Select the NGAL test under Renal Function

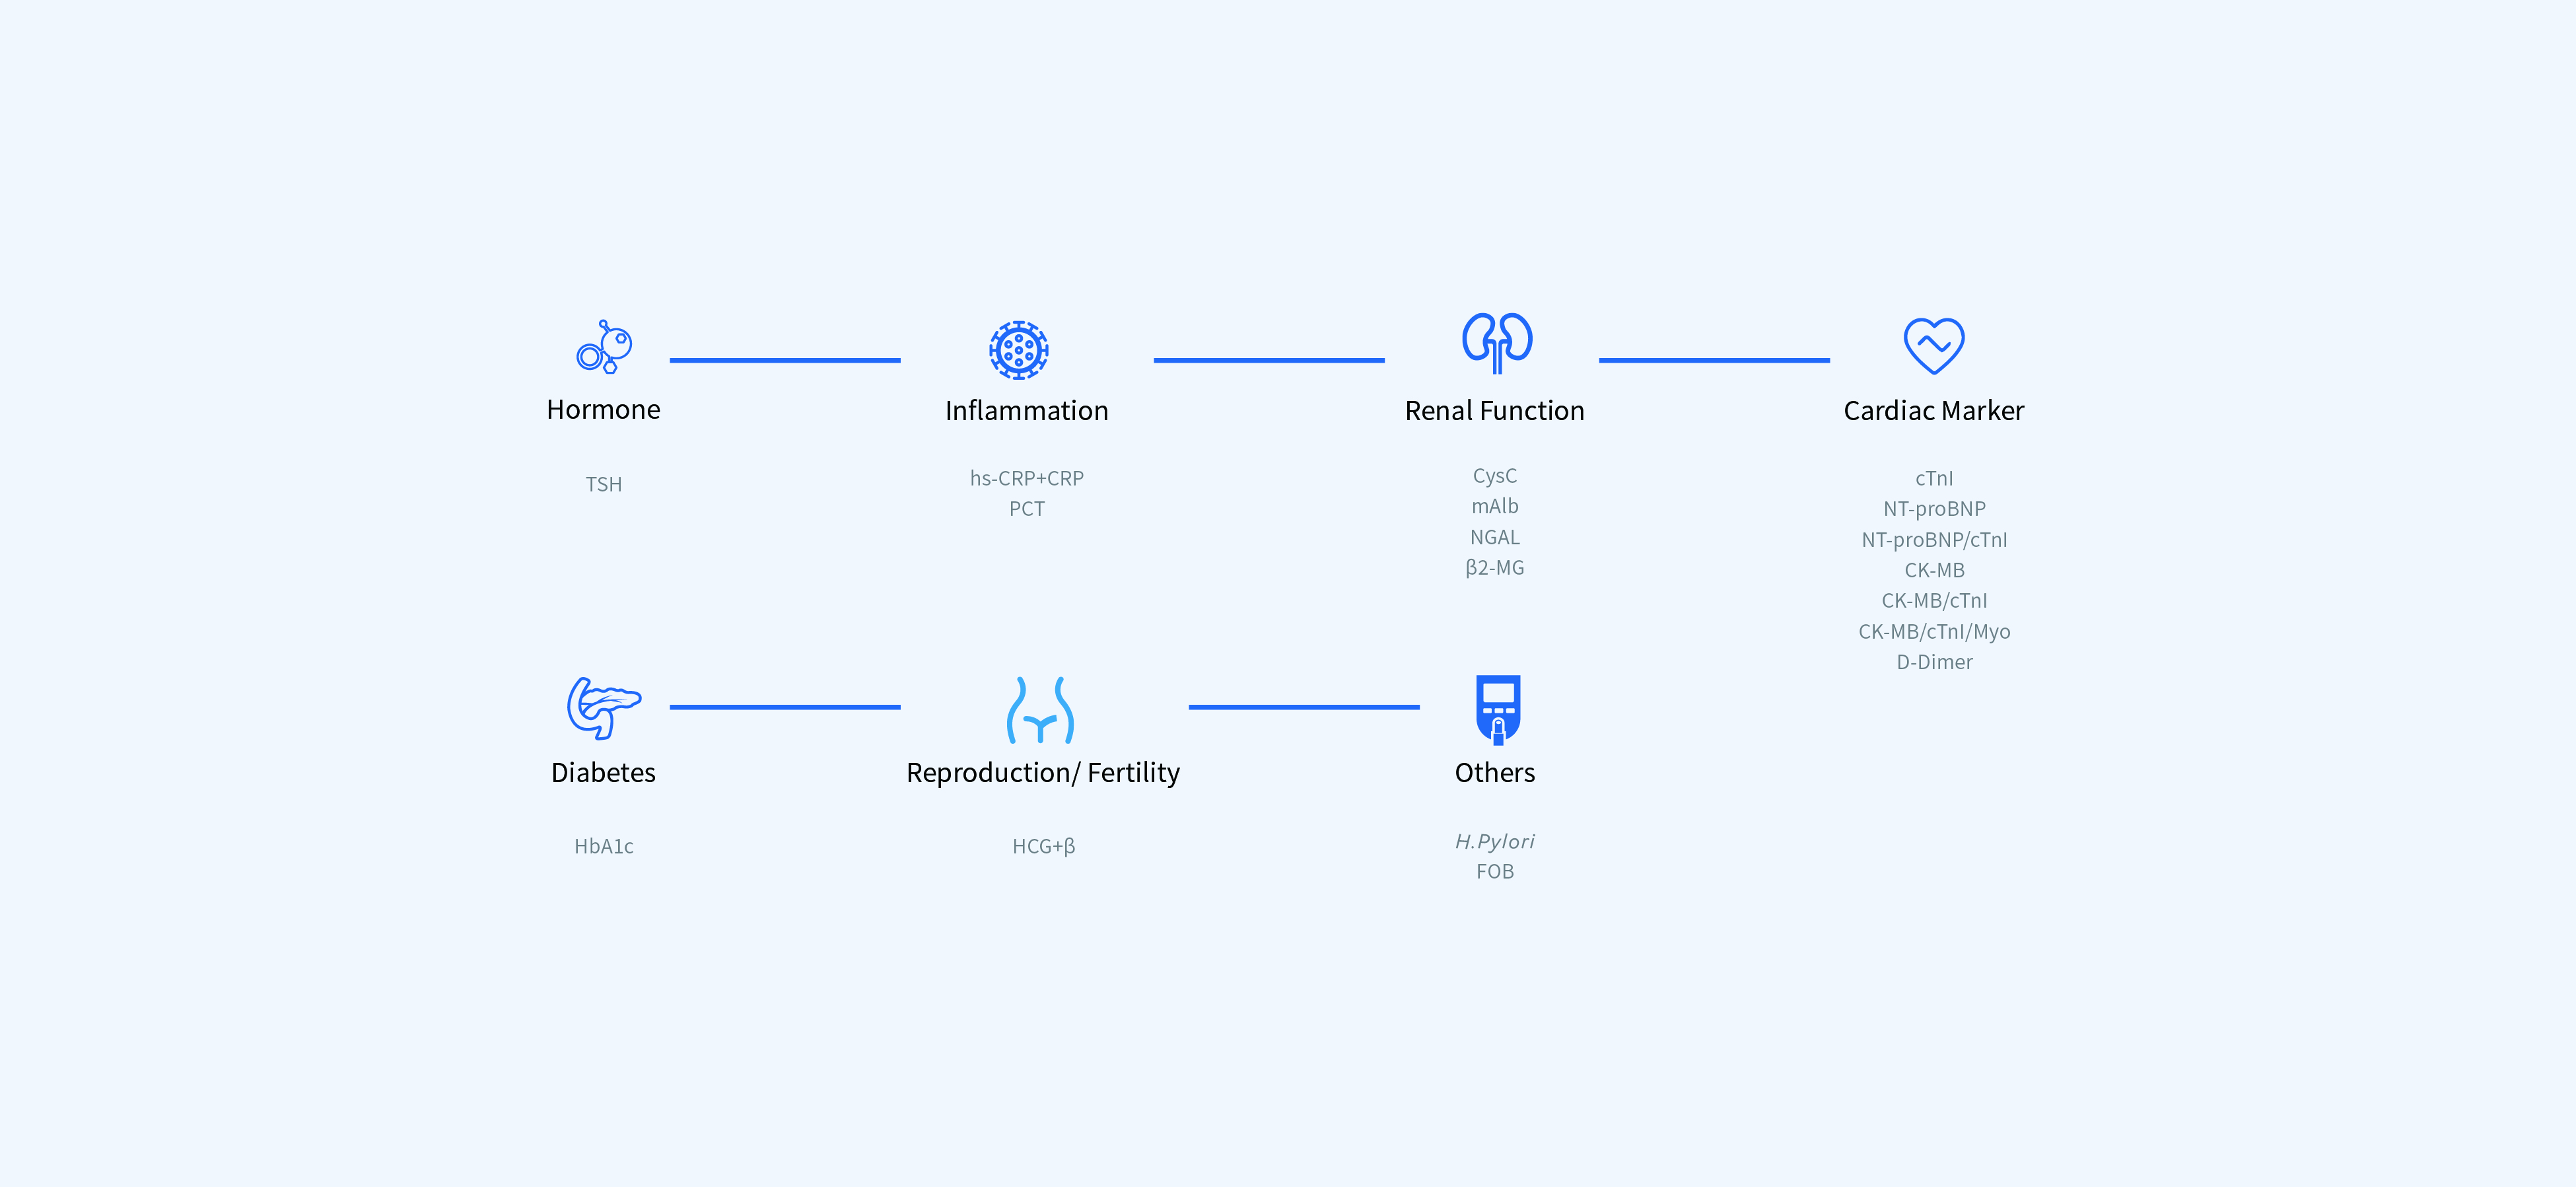(1494, 537)
